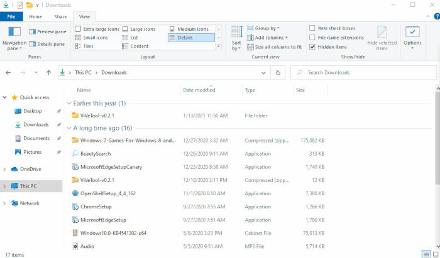Click the Sort by icon
The image size is (440, 258).
point(236,33)
